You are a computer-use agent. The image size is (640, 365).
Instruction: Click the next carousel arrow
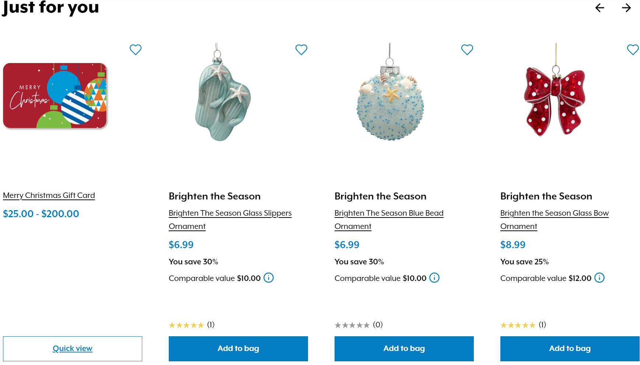coord(626,8)
